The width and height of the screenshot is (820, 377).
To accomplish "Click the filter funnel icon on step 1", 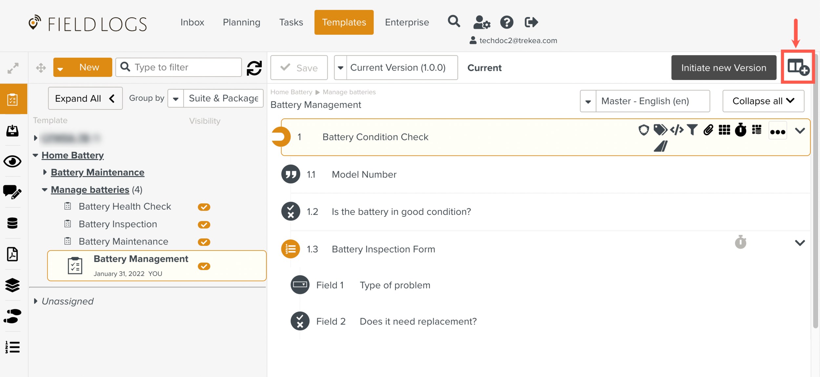I will pos(692,130).
